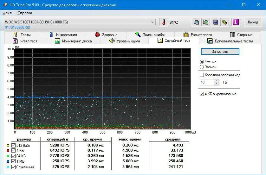Switch to the Информация tab

63,35
